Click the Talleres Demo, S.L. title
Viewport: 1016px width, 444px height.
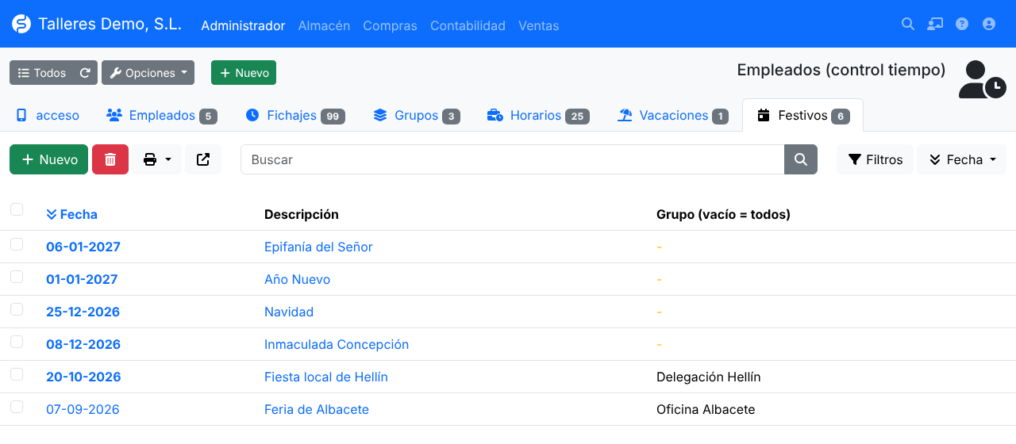[110, 25]
